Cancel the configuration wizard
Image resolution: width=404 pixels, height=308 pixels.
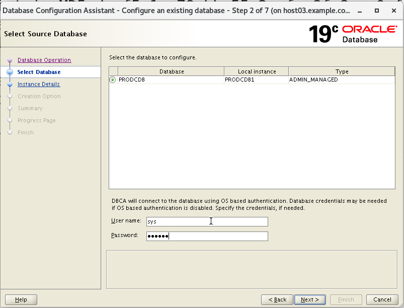(382, 299)
